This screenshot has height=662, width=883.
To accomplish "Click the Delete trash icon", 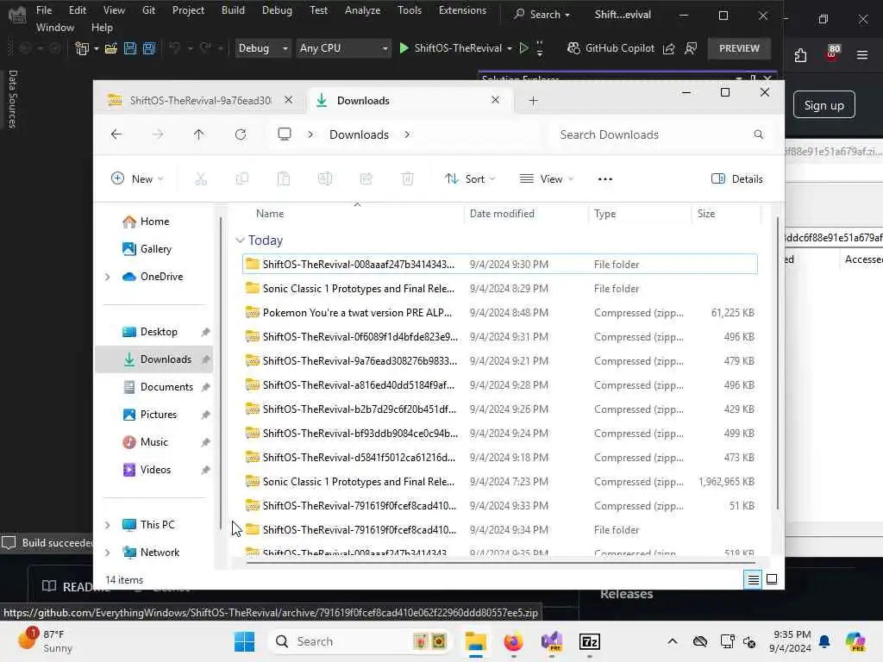I will [408, 179].
